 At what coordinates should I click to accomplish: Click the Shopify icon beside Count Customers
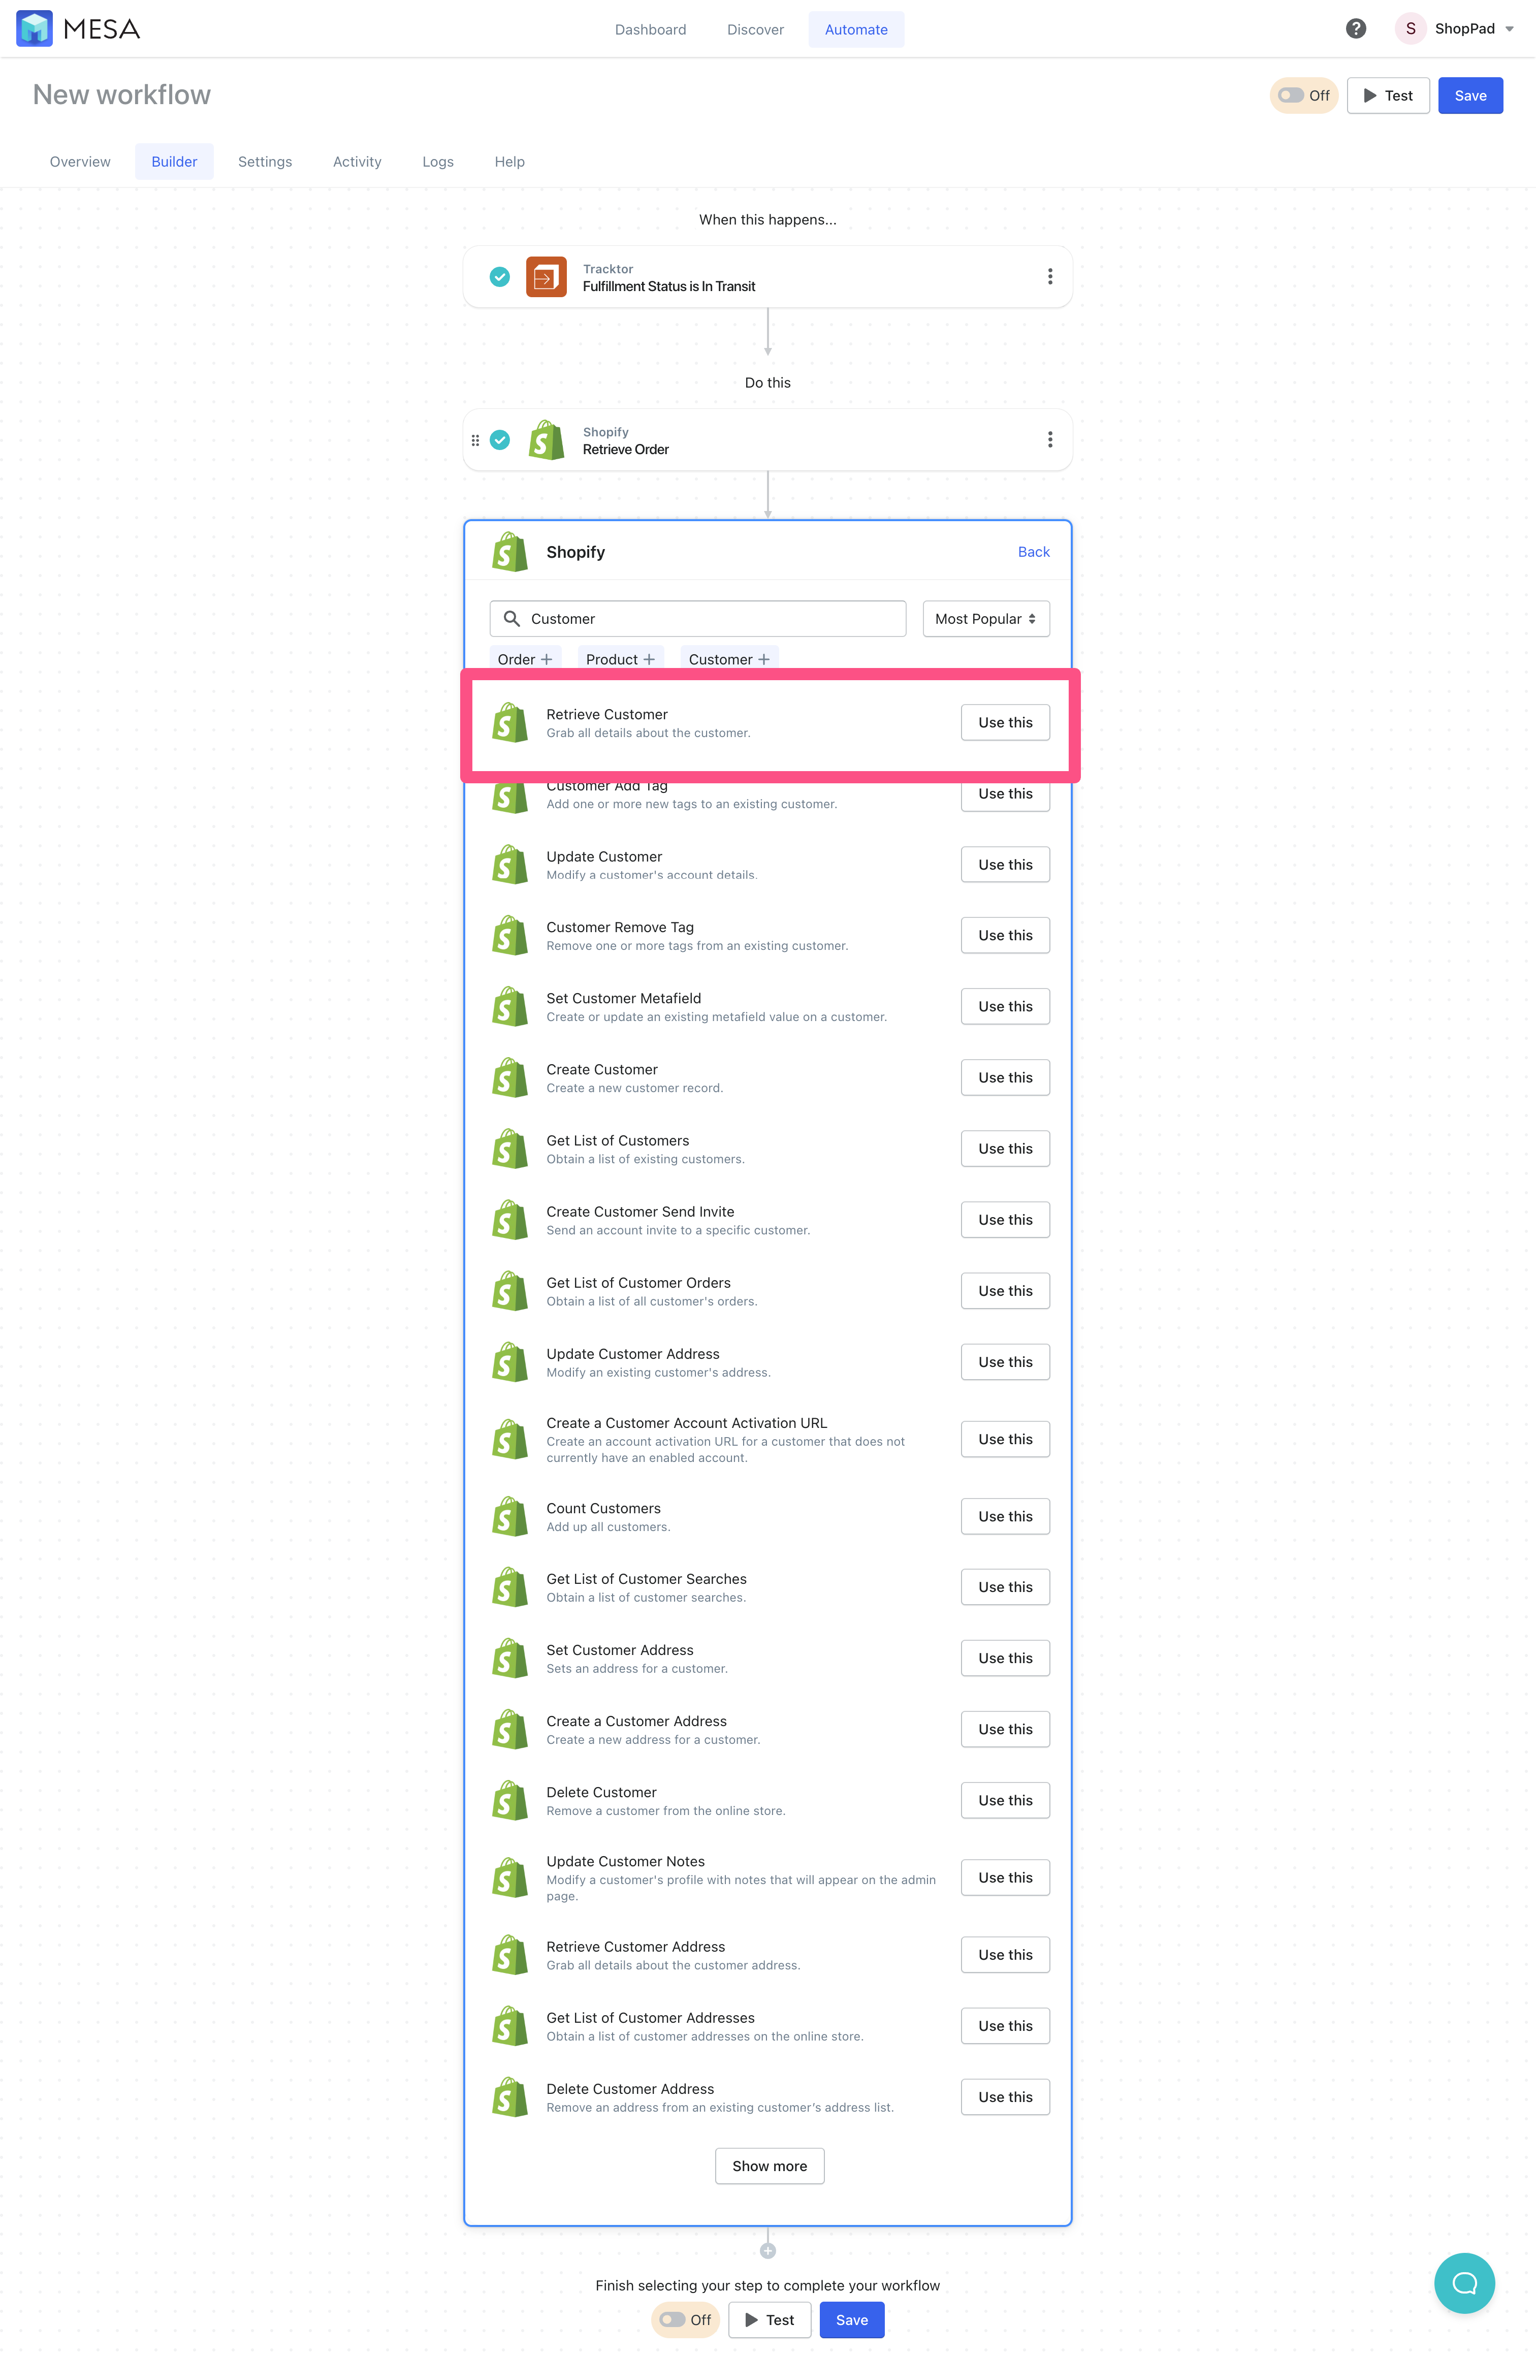click(509, 1516)
